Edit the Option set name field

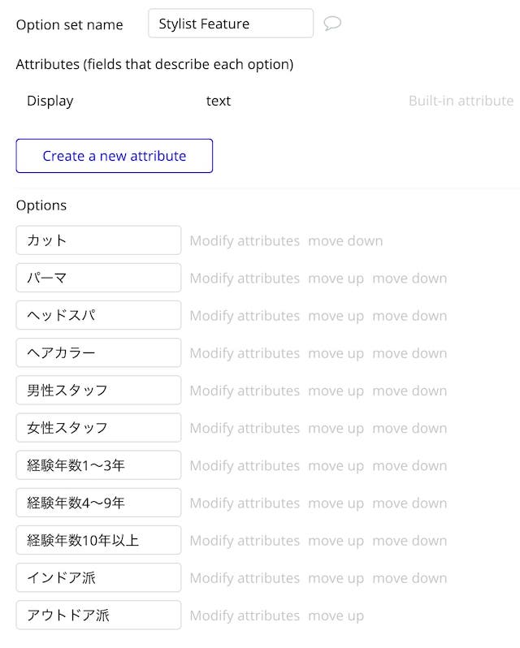point(231,24)
